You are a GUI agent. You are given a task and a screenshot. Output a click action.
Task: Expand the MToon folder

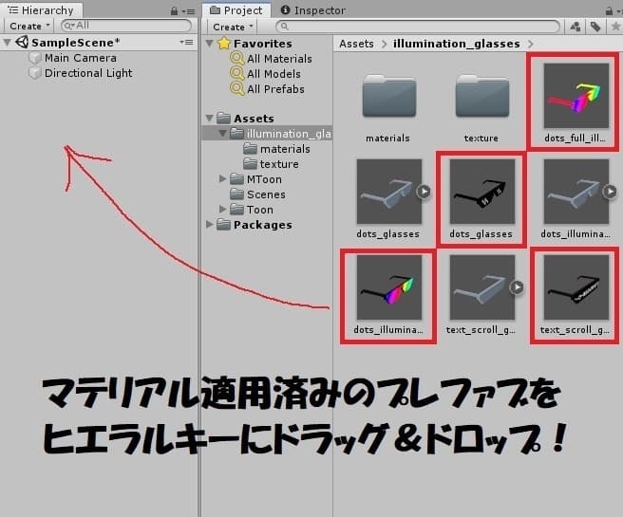point(222,179)
